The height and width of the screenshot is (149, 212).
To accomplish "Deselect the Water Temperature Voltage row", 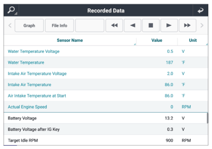I will (106, 51).
